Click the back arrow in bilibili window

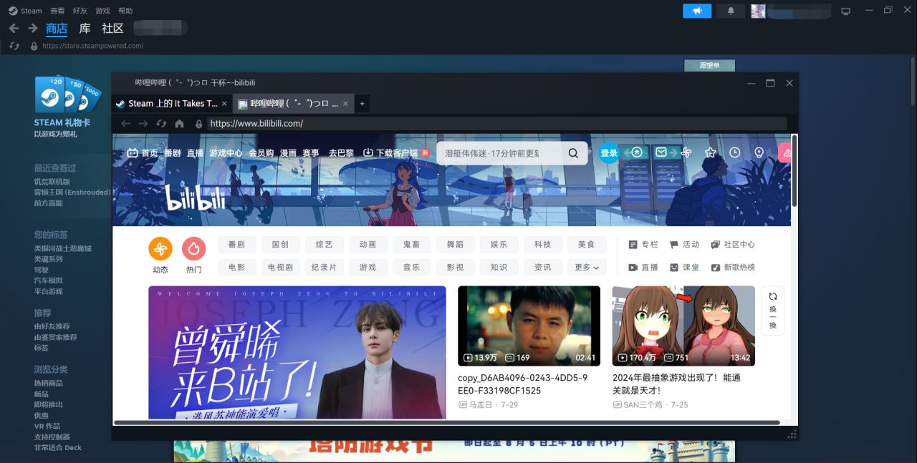point(125,124)
